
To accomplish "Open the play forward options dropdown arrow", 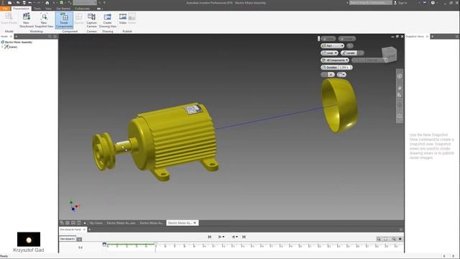I will 224,237.
